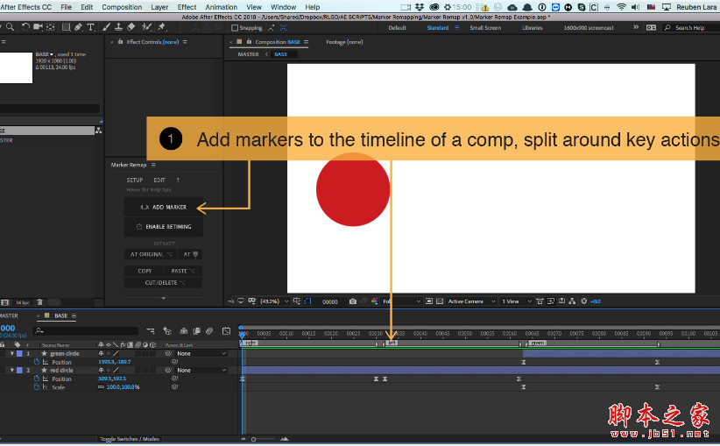Image resolution: width=720 pixels, height=446 pixels.
Task: Enable the Snapping checkbox
Action: (234, 27)
